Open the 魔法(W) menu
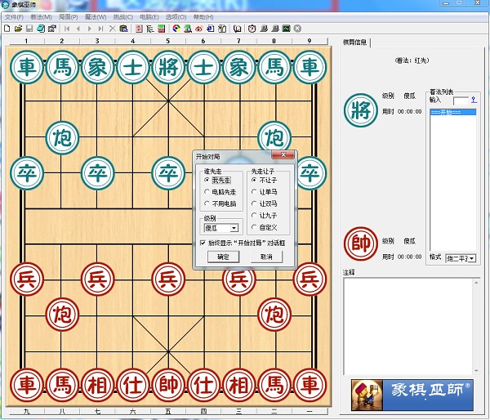Screen dimensions: 490x420 [x=96, y=16]
